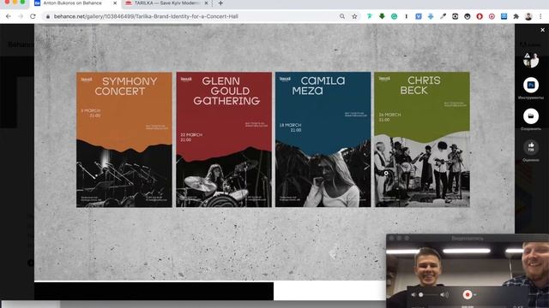
Task: Open the Grammarly green circle extension
Action: click(x=395, y=16)
